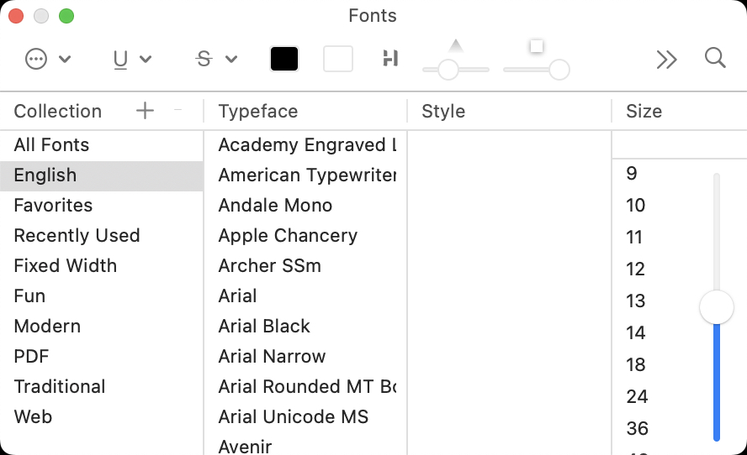Select the All Fonts collection
This screenshot has width=747, height=455.
(x=51, y=145)
